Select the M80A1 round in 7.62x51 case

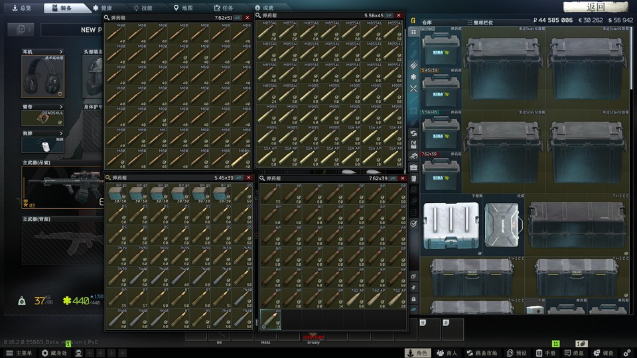coord(240,158)
